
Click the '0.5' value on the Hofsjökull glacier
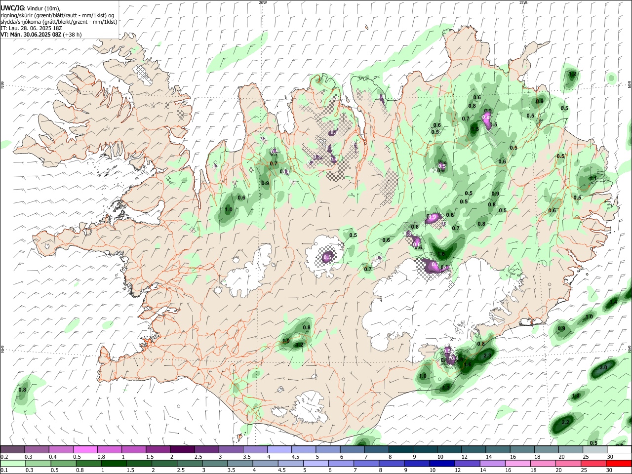click(x=327, y=257)
